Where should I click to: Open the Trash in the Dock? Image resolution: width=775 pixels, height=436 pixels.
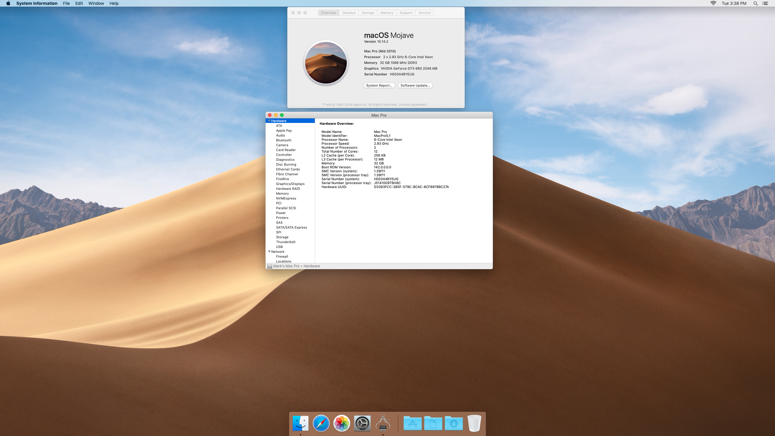tap(474, 423)
